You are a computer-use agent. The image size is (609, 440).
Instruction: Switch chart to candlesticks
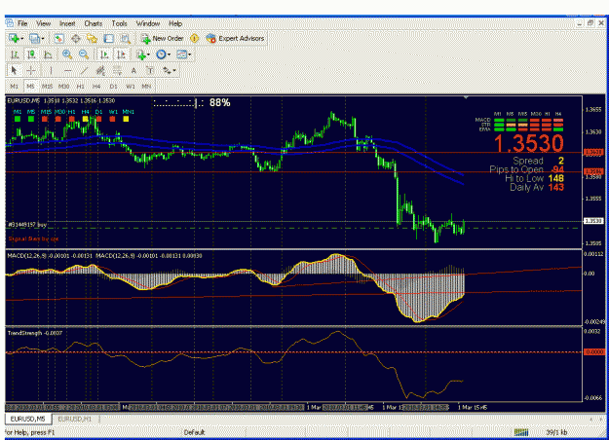[x=31, y=55]
